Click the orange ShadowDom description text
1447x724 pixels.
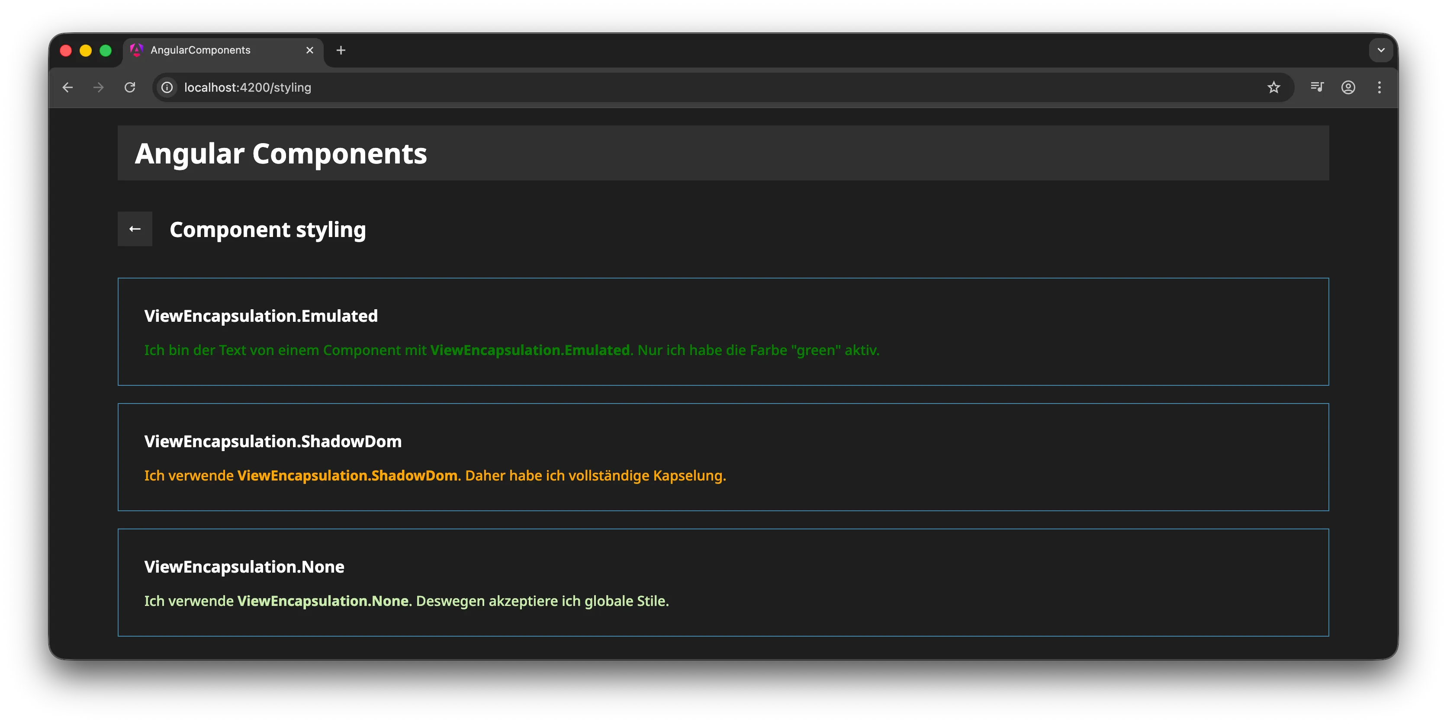[x=435, y=475]
